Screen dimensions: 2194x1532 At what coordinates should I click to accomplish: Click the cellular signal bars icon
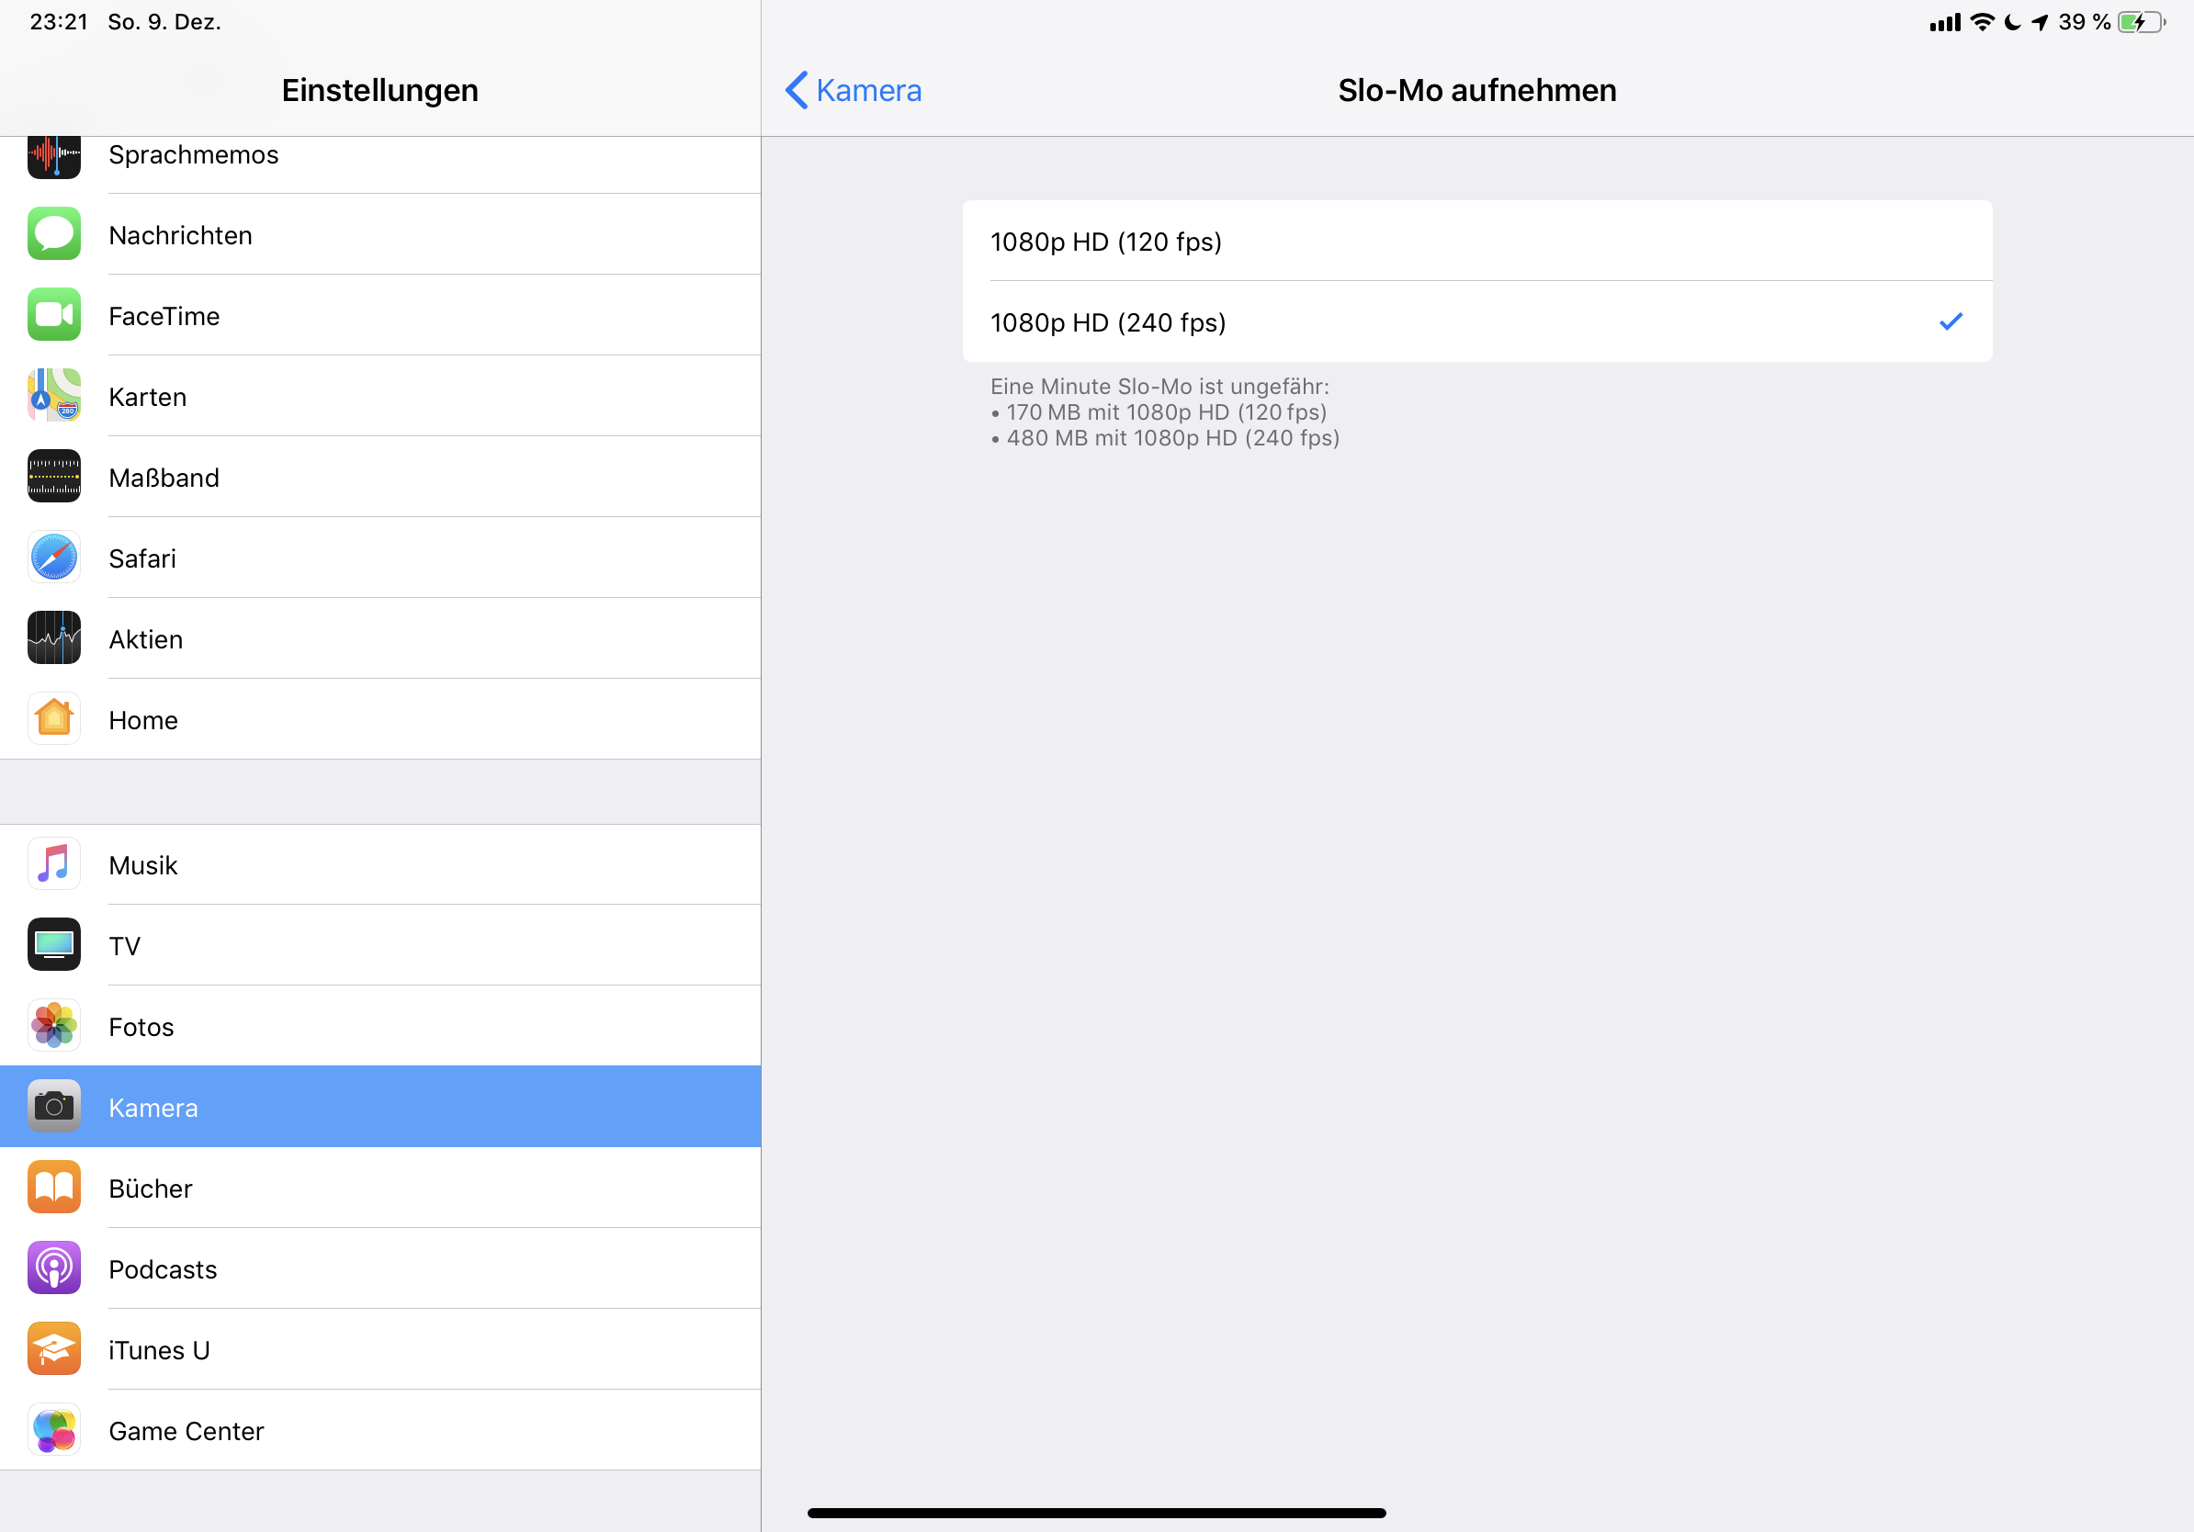click(x=1945, y=22)
